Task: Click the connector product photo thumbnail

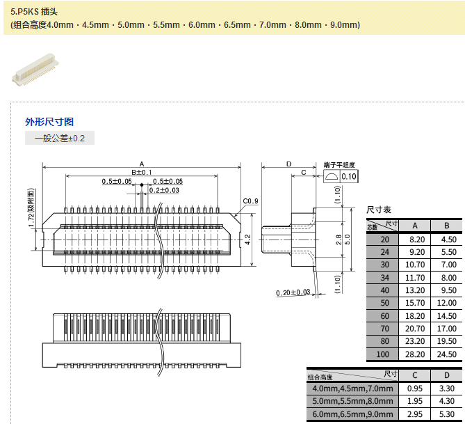Action: point(37,70)
